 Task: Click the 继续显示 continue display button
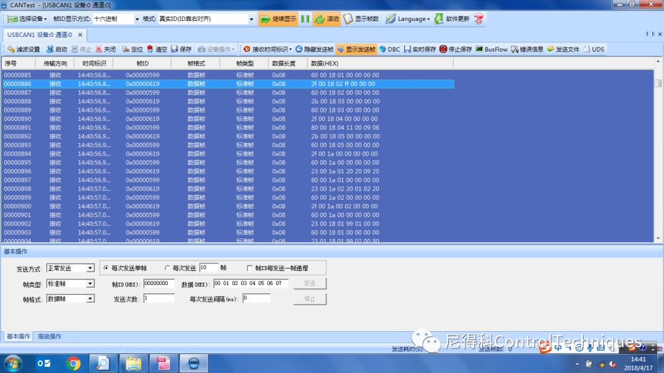(x=278, y=19)
